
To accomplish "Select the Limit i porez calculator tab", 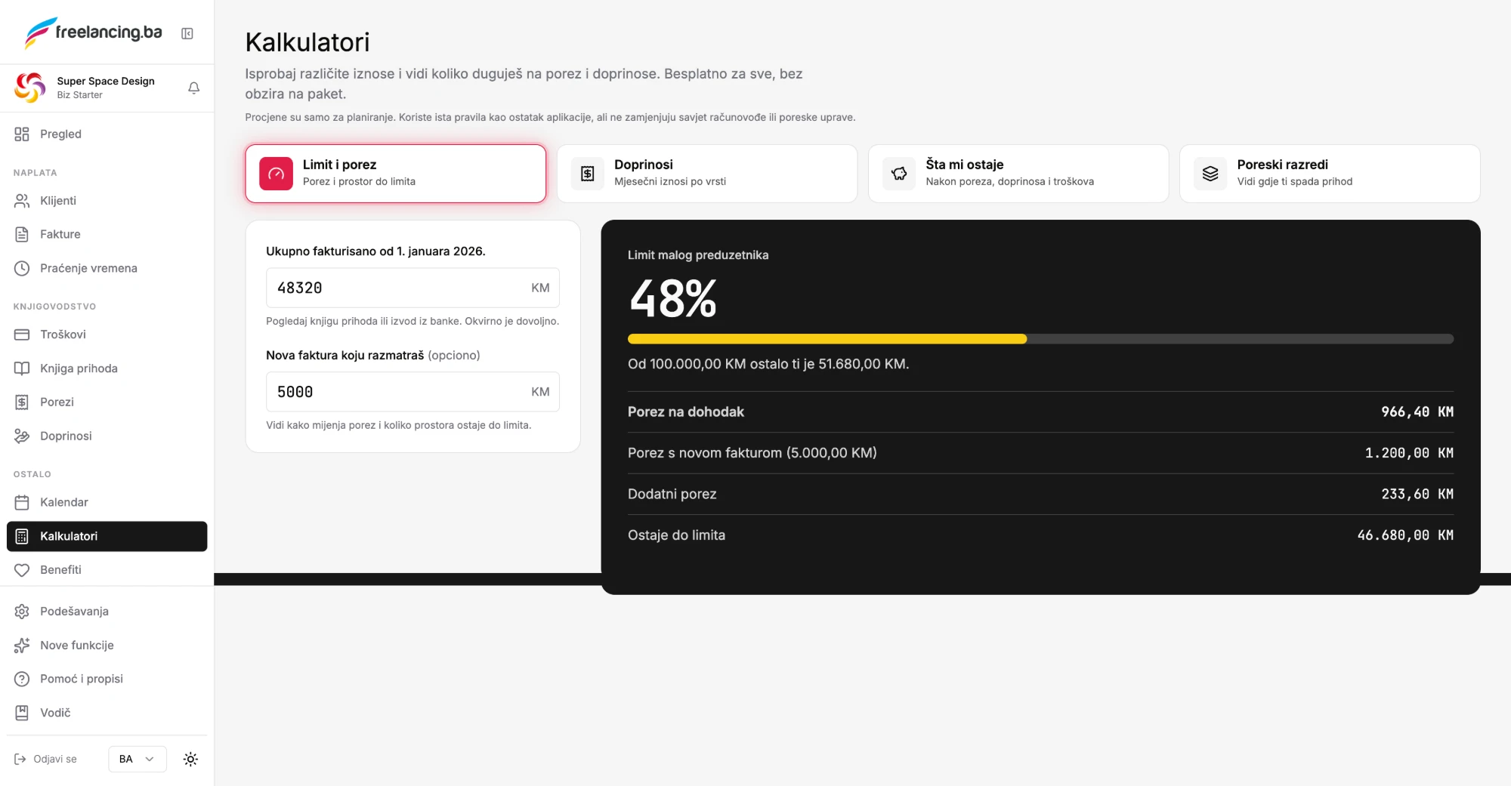I will pos(395,174).
